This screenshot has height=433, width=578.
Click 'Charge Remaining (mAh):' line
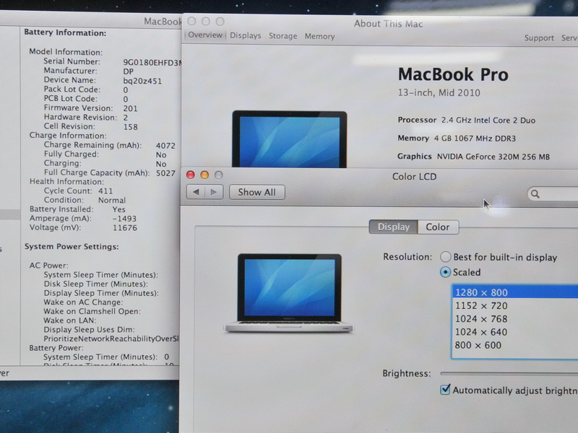pyautogui.click(x=110, y=145)
